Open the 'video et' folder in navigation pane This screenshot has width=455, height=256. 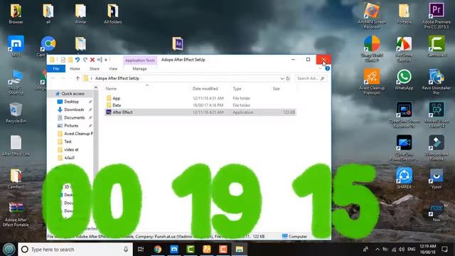(x=71, y=150)
